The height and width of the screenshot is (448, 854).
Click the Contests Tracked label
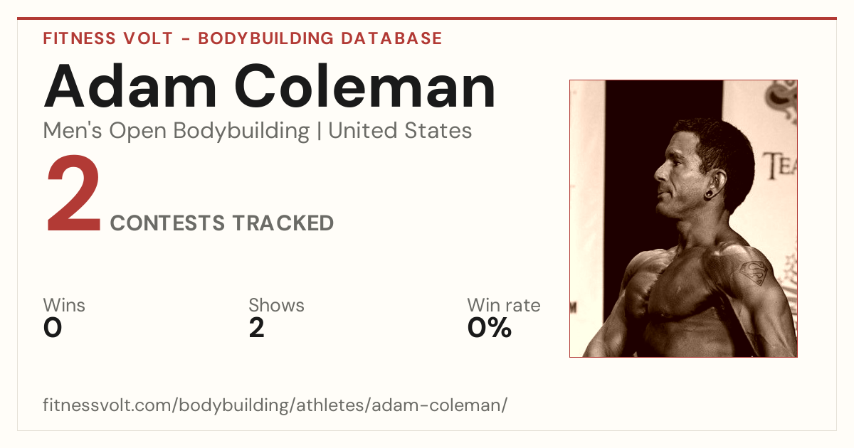point(222,223)
